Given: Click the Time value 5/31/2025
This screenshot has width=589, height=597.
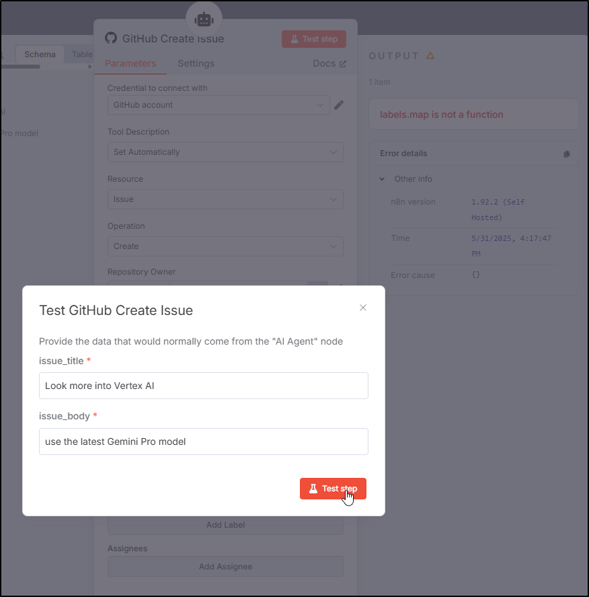Looking at the screenshot, I should click(511, 246).
